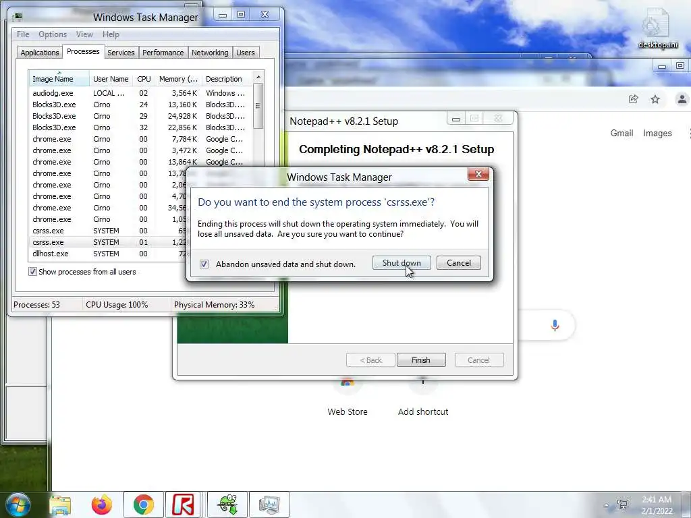Screen dimensions: 691x518
Task: Toggle Abandon unsaved data and shut down
Action: [x=204, y=264]
